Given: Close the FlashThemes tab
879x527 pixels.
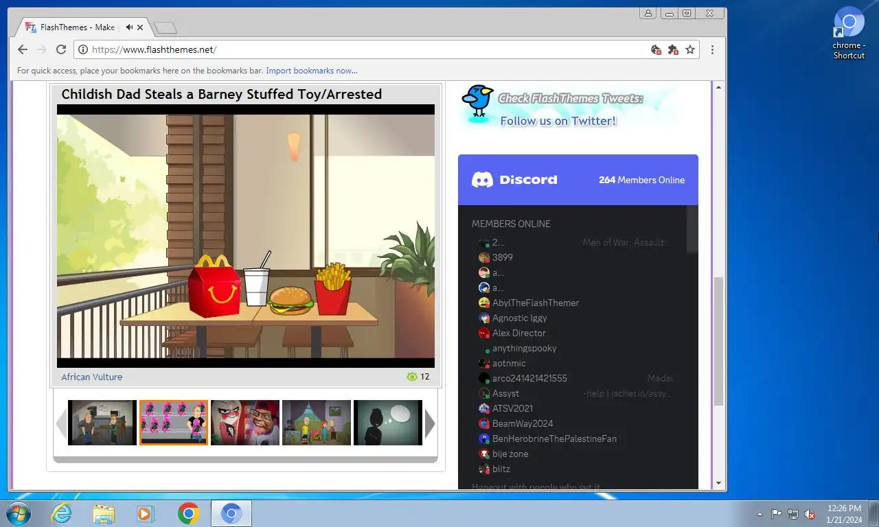Looking at the screenshot, I should click(140, 27).
